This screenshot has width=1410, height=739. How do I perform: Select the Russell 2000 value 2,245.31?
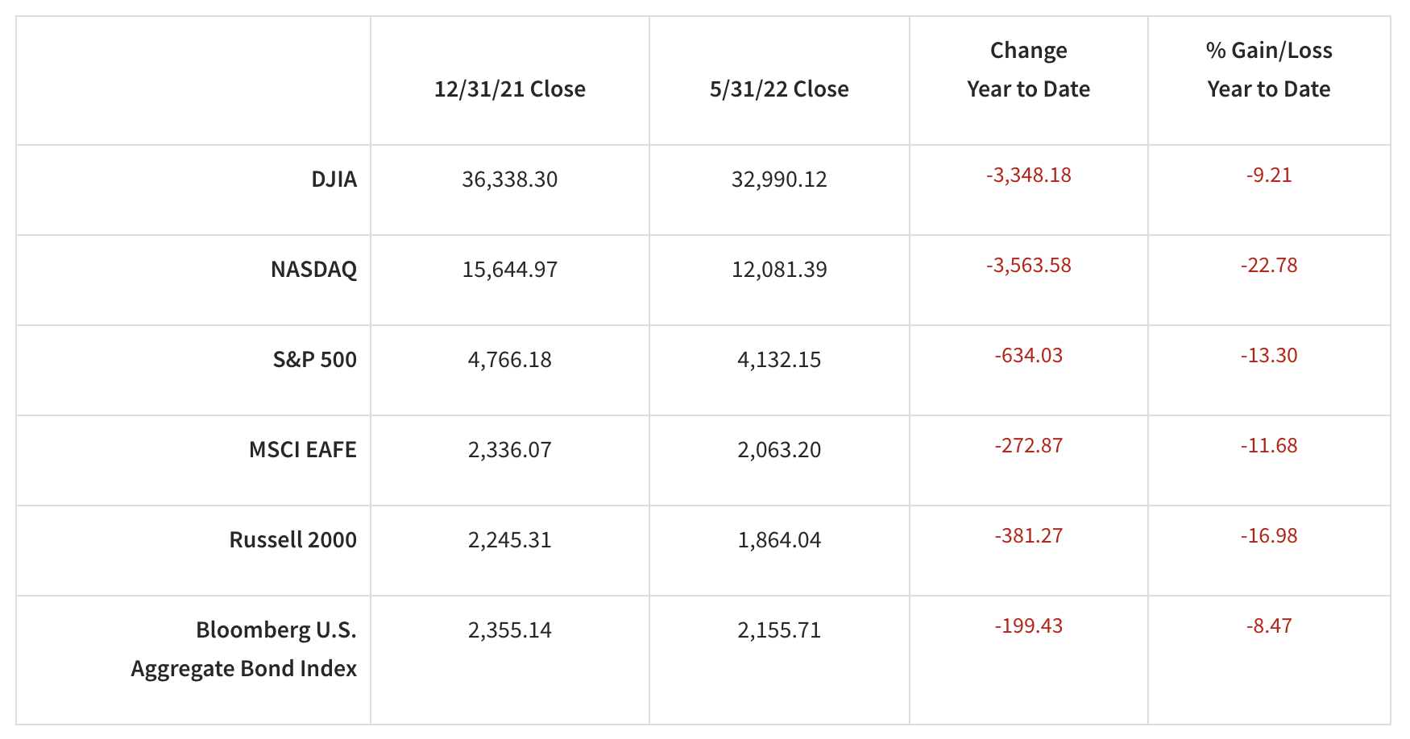tap(509, 539)
